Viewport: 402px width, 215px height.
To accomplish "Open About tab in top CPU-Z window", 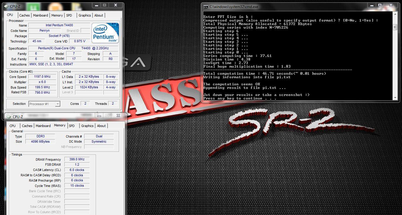I will [99, 15].
